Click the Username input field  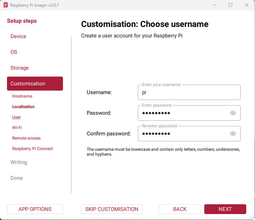tap(189, 92)
